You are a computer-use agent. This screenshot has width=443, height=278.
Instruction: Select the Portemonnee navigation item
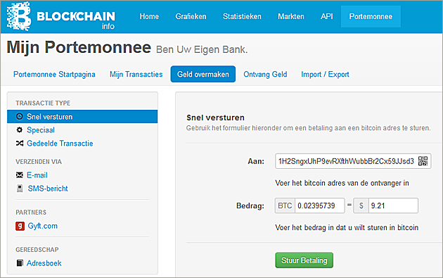point(371,16)
